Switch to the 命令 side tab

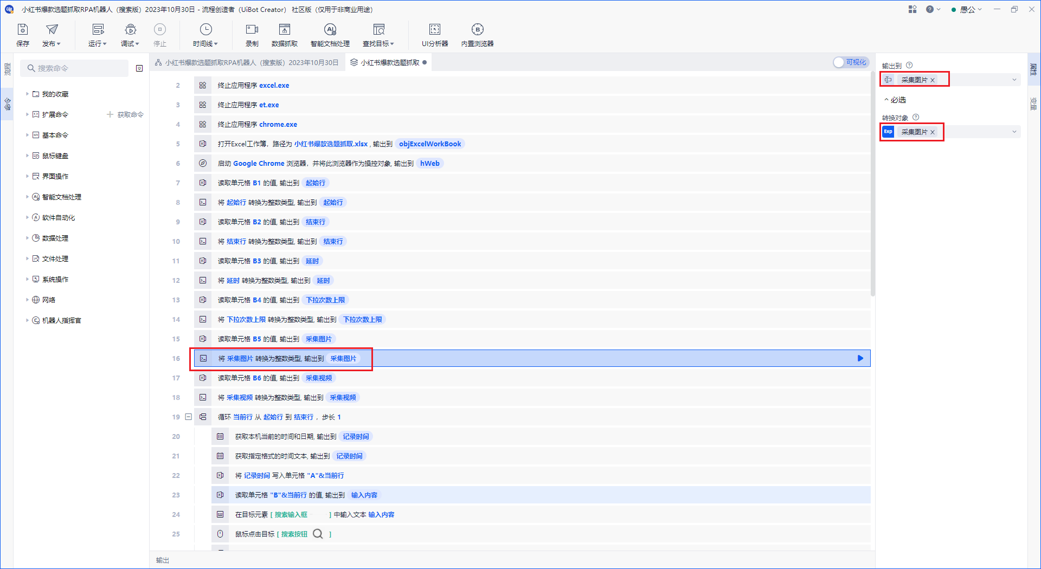pos(7,104)
